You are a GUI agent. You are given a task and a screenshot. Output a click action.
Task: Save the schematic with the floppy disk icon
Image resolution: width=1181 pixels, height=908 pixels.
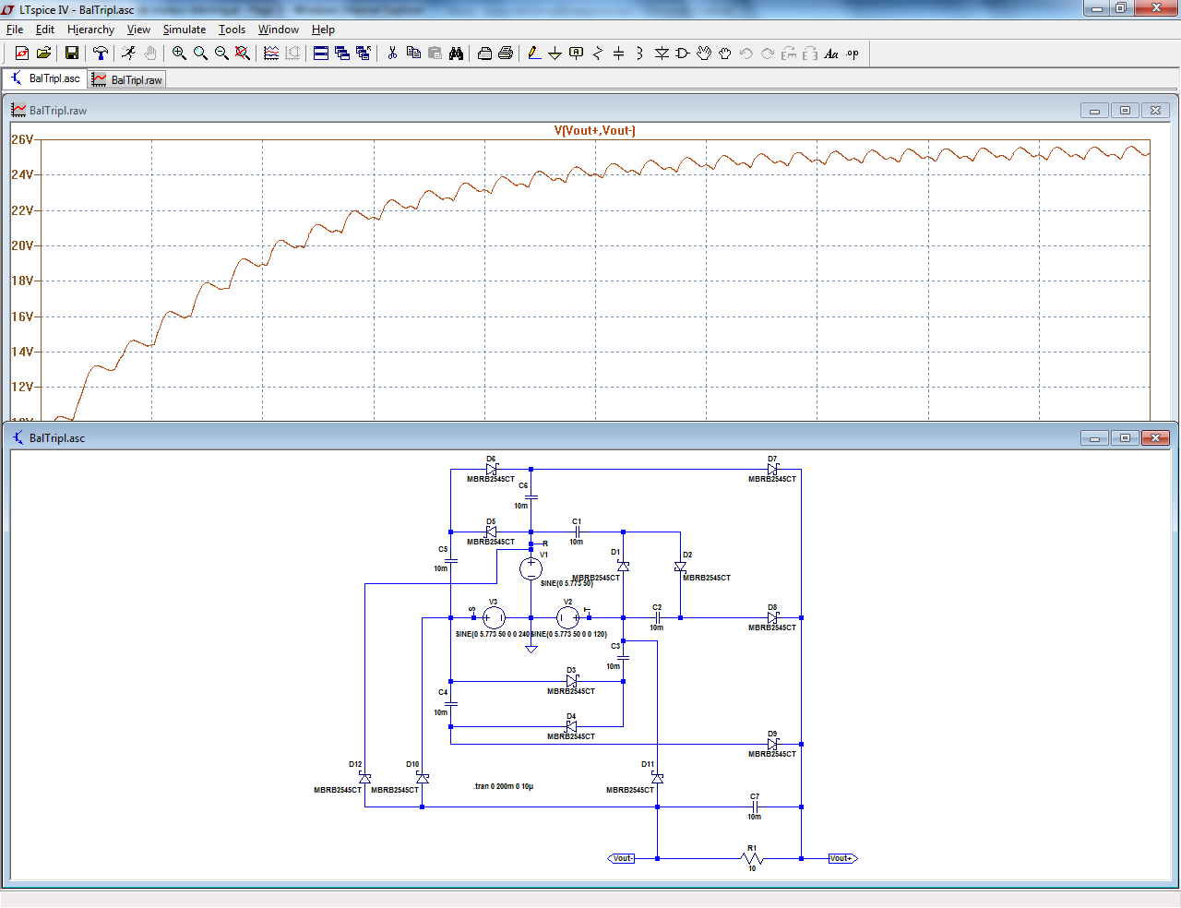pos(71,54)
